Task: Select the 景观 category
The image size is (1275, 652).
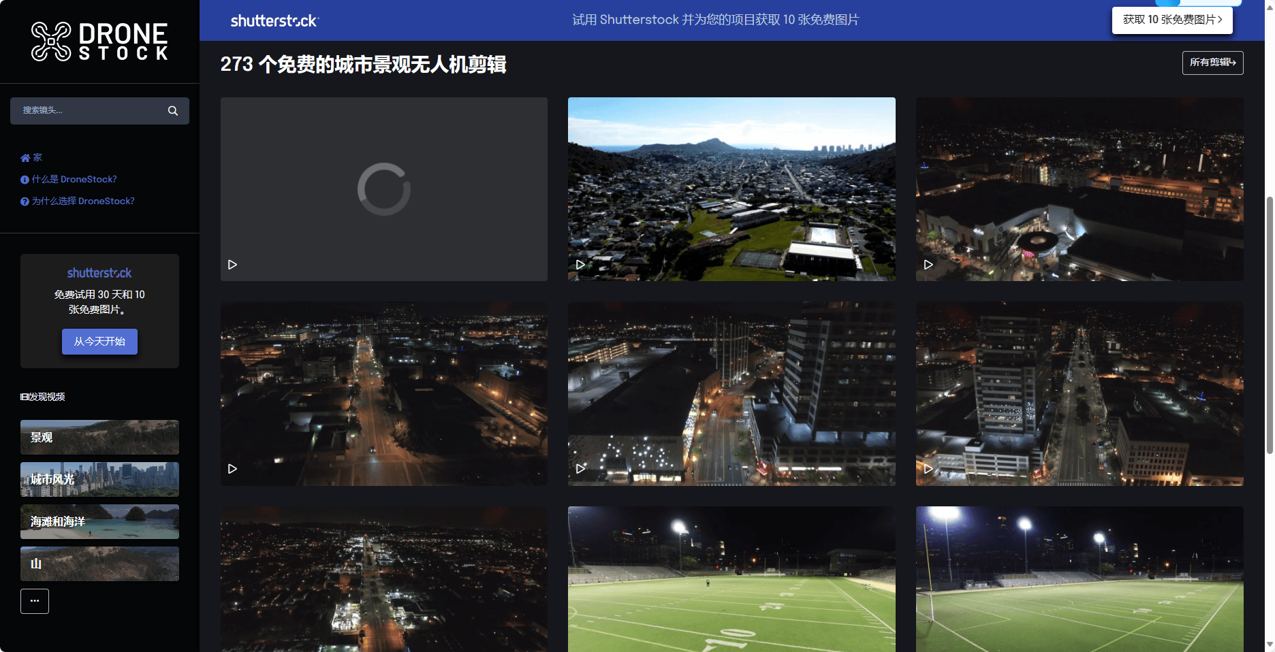Action: click(x=99, y=438)
